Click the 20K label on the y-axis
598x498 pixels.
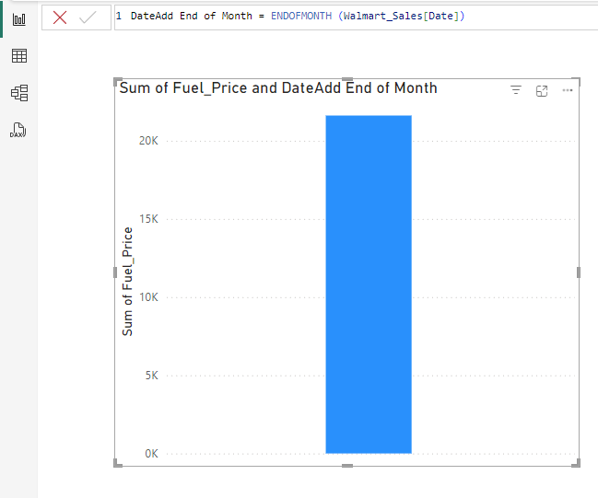[x=148, y=141]
